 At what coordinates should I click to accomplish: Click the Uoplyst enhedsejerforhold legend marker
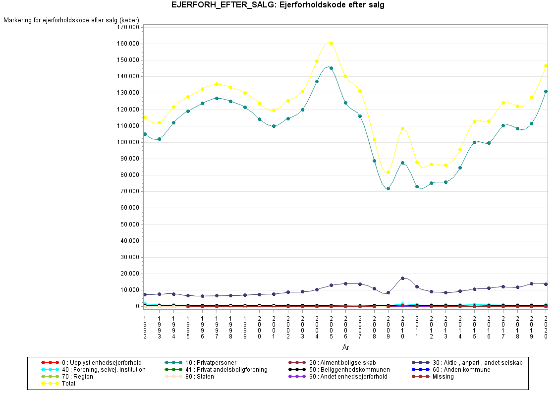51,363
